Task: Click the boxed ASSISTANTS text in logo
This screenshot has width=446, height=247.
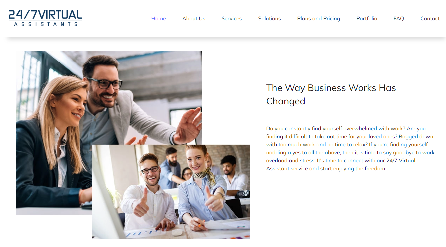Action: 45,24
